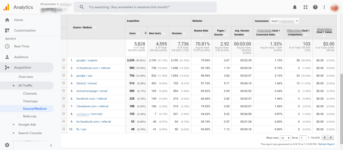Open the help question mark icon
The height and width of the screenshot is (150, 343).
pos(315,7)
